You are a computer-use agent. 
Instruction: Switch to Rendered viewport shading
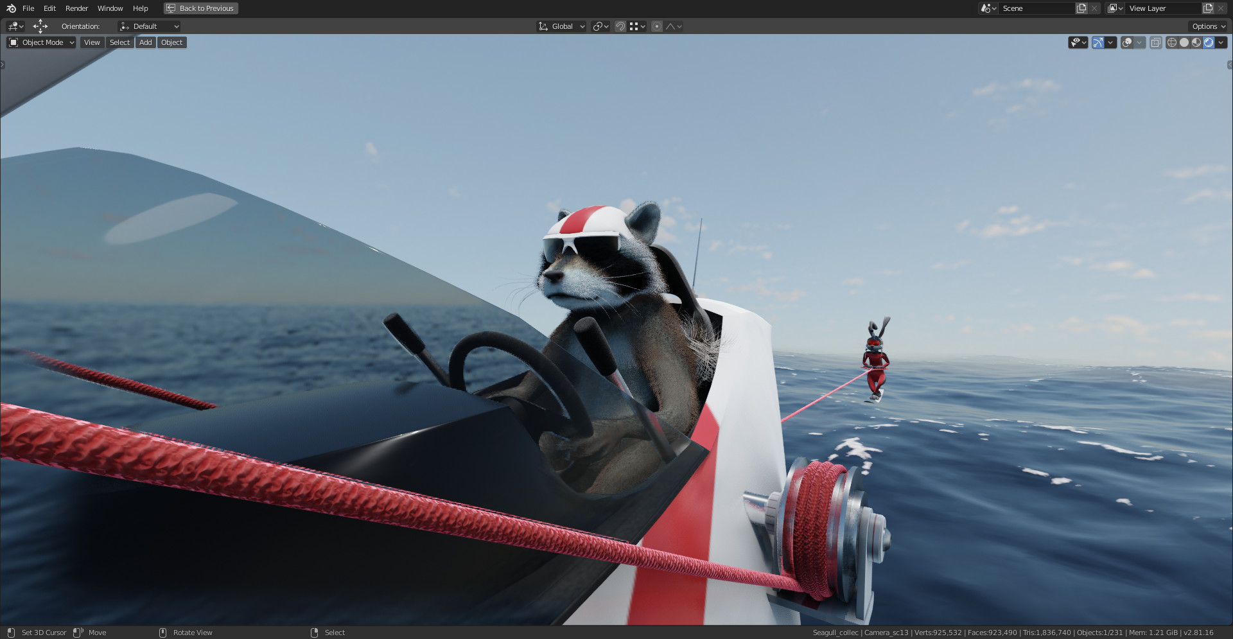click(1209, 42)
